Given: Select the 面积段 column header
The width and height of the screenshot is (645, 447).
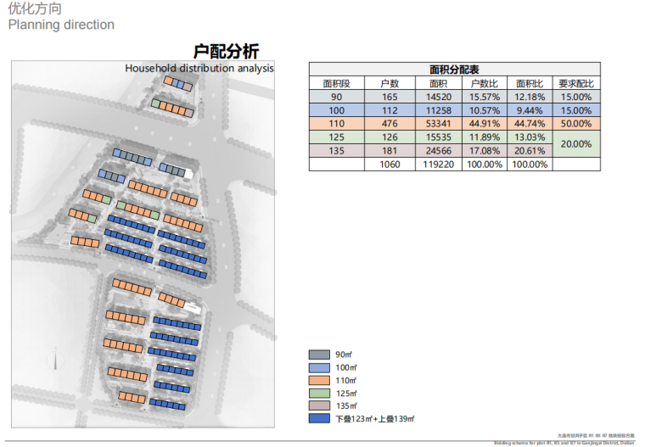Looking at the screenshot, I should (x=336, y=84).
